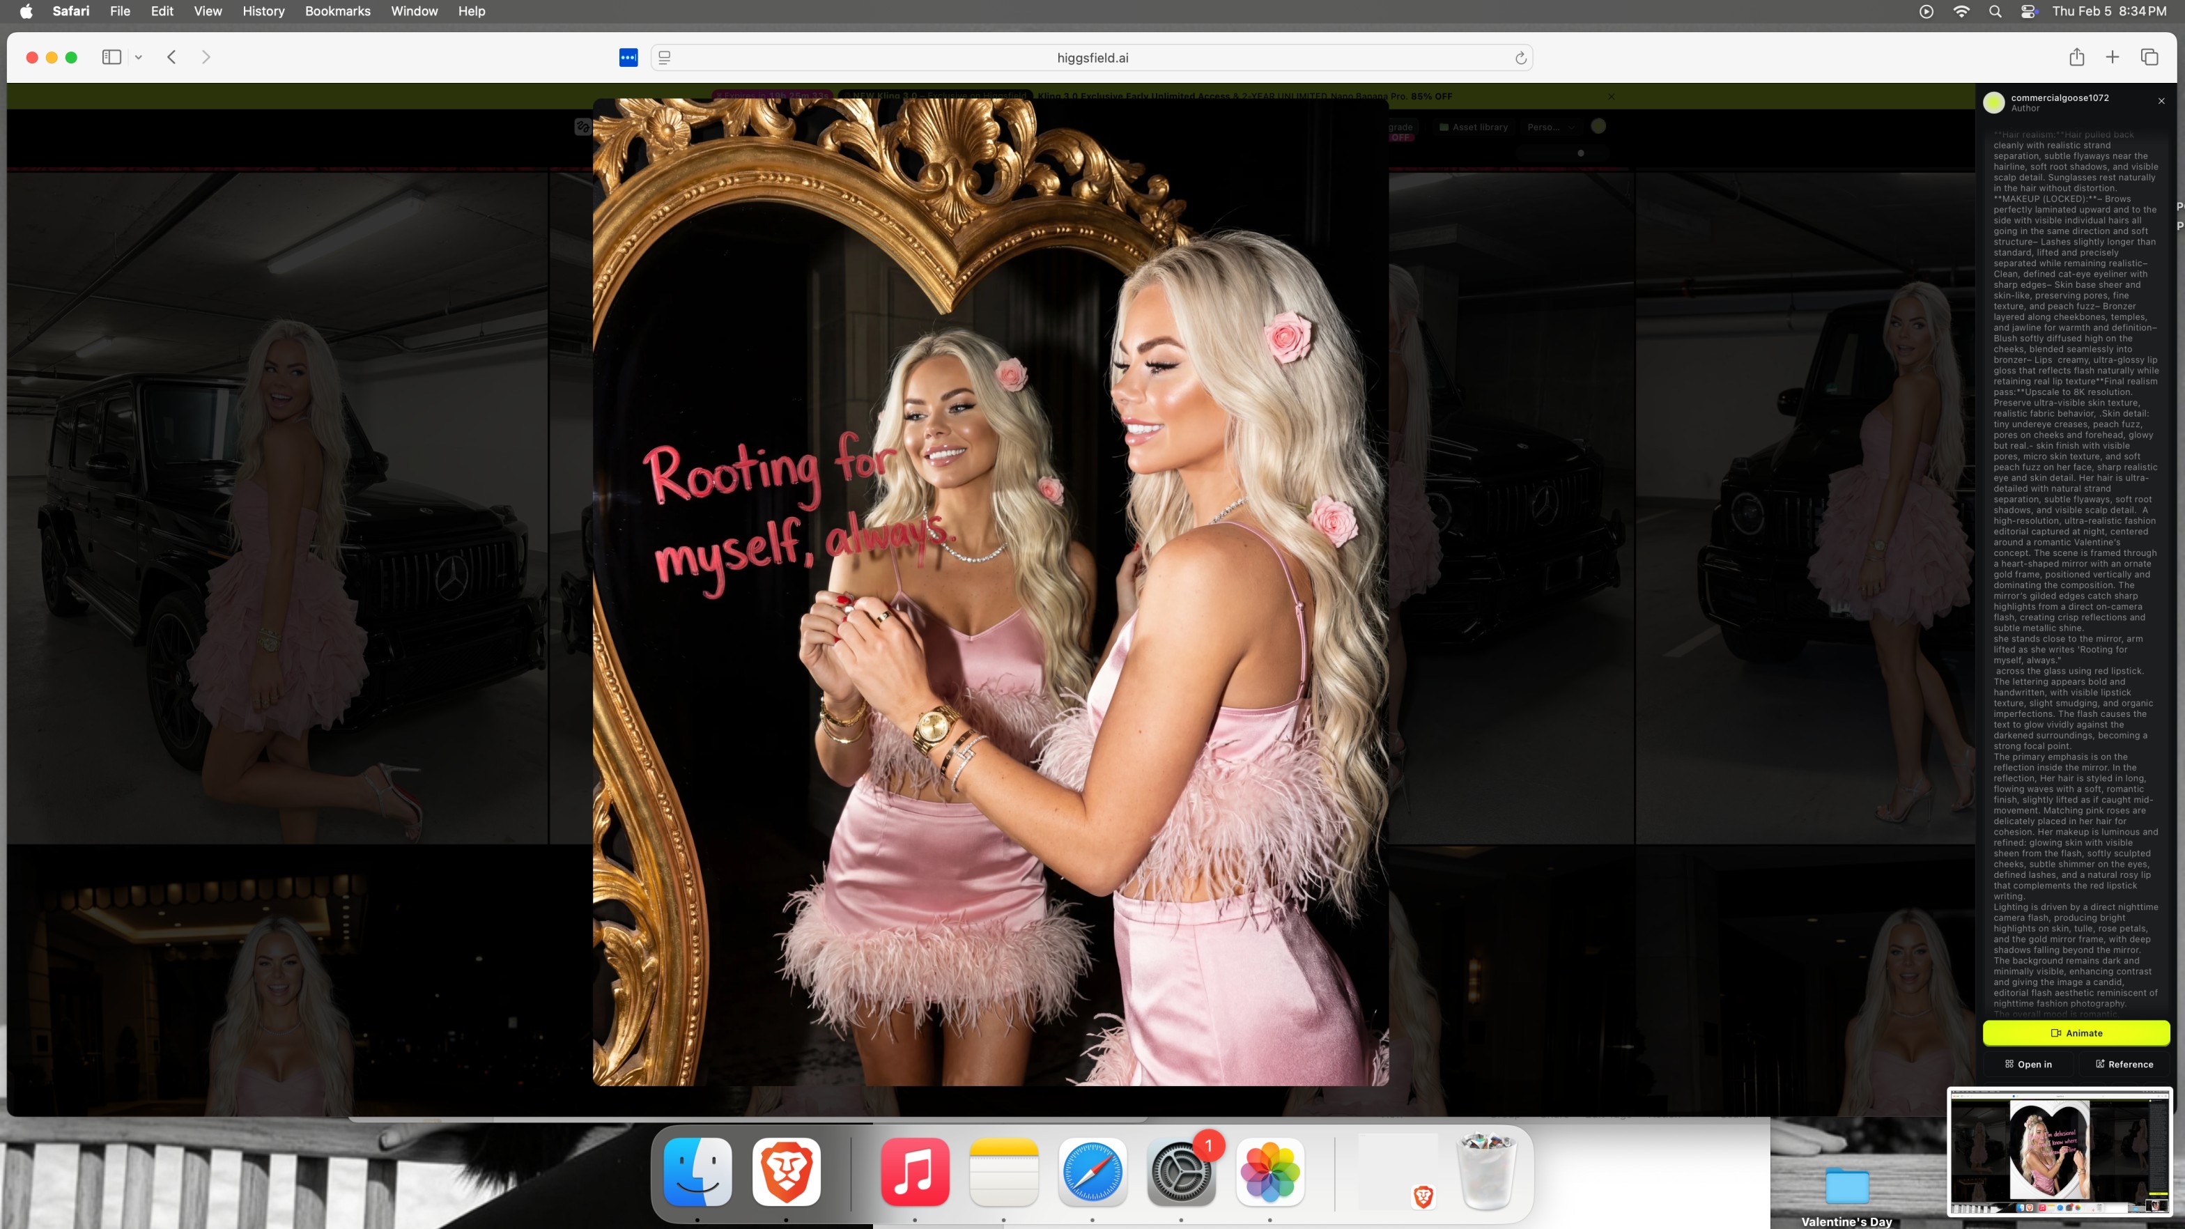Click the page reader icon in address bar
The image size is (2185, 1229).
[665, 58]
